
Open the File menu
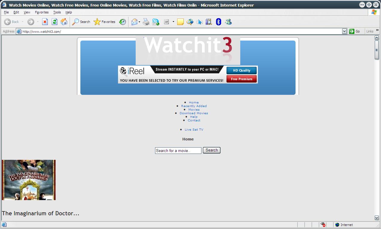[6, 12]
